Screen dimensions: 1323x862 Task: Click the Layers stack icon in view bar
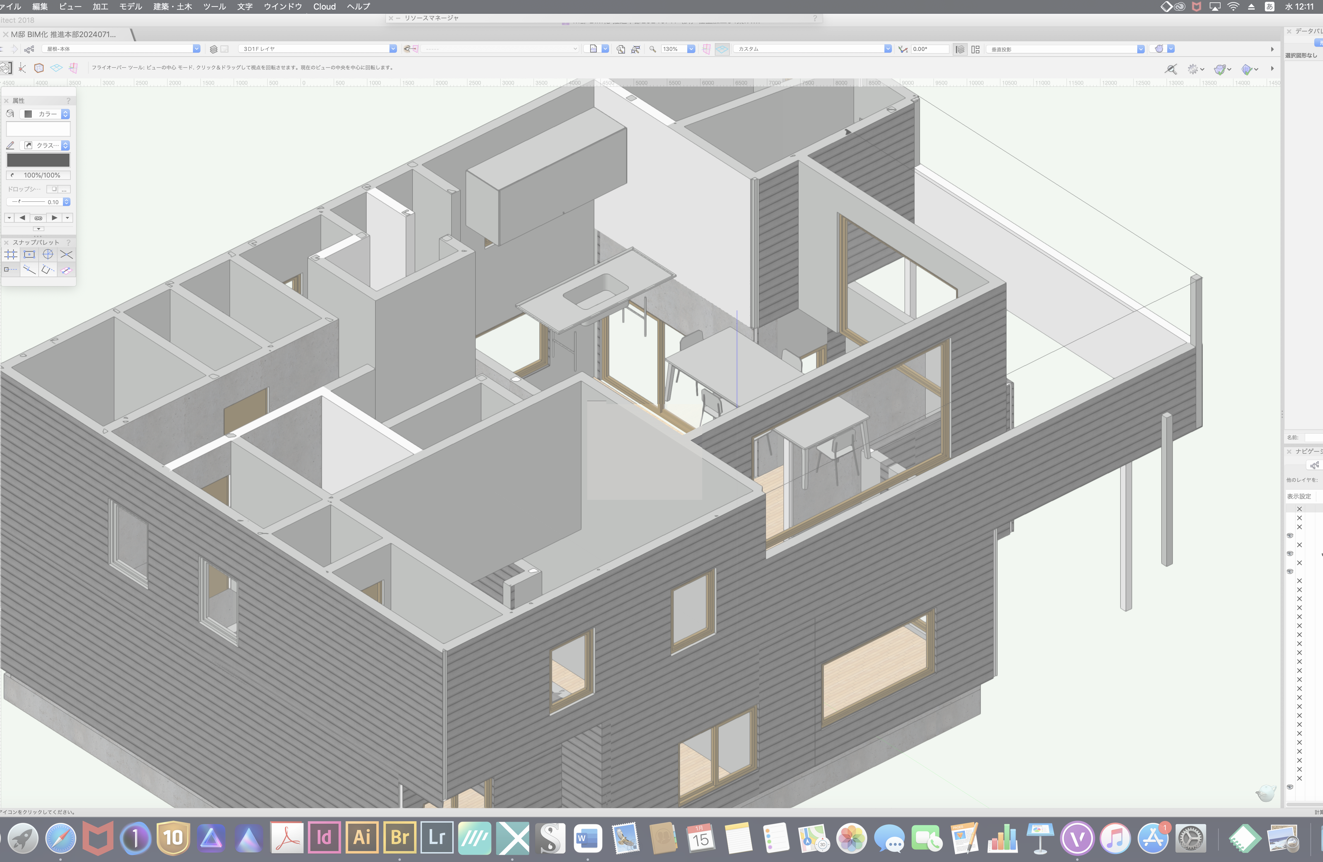click(213, 49)
